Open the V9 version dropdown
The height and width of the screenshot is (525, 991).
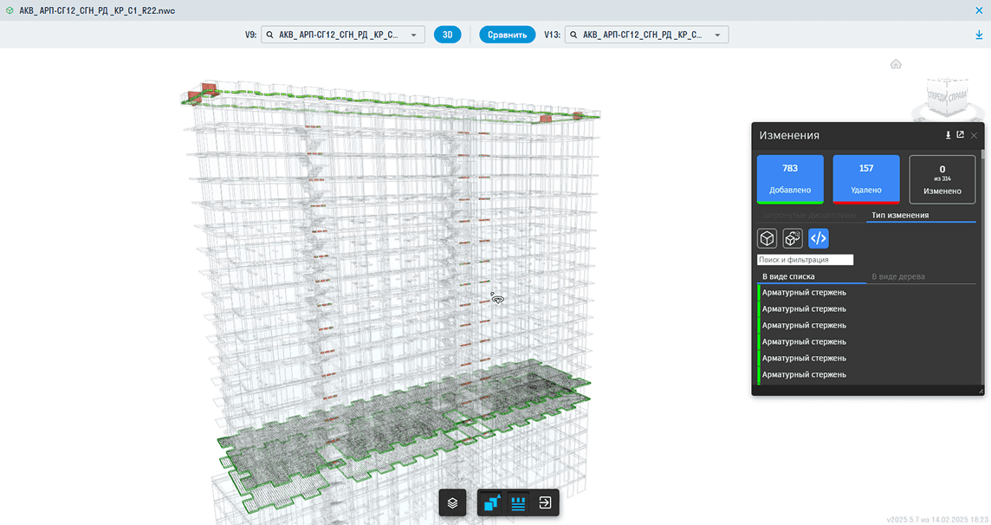pyautogui.click(x=343, y=36)
